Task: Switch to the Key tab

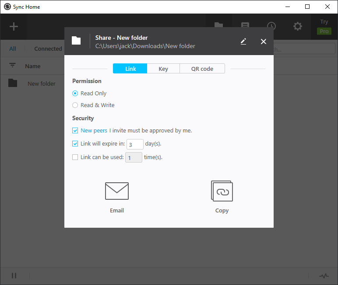Action: (163, 69)
